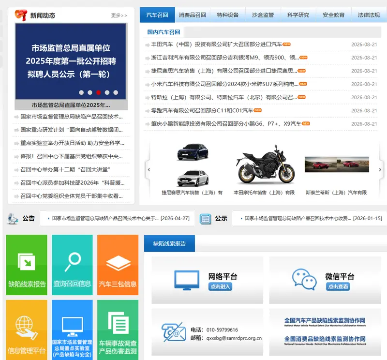Select the fourth carousel dot indicator

tap(107, 92)
